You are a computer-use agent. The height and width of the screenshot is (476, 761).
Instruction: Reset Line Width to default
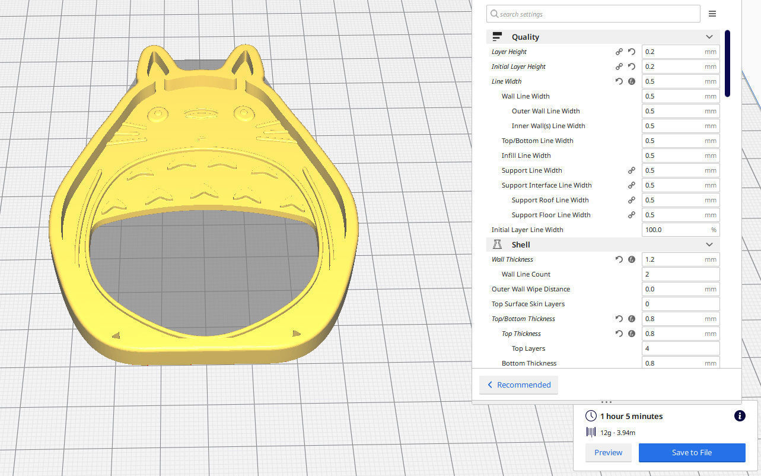[x=619, y=81]
